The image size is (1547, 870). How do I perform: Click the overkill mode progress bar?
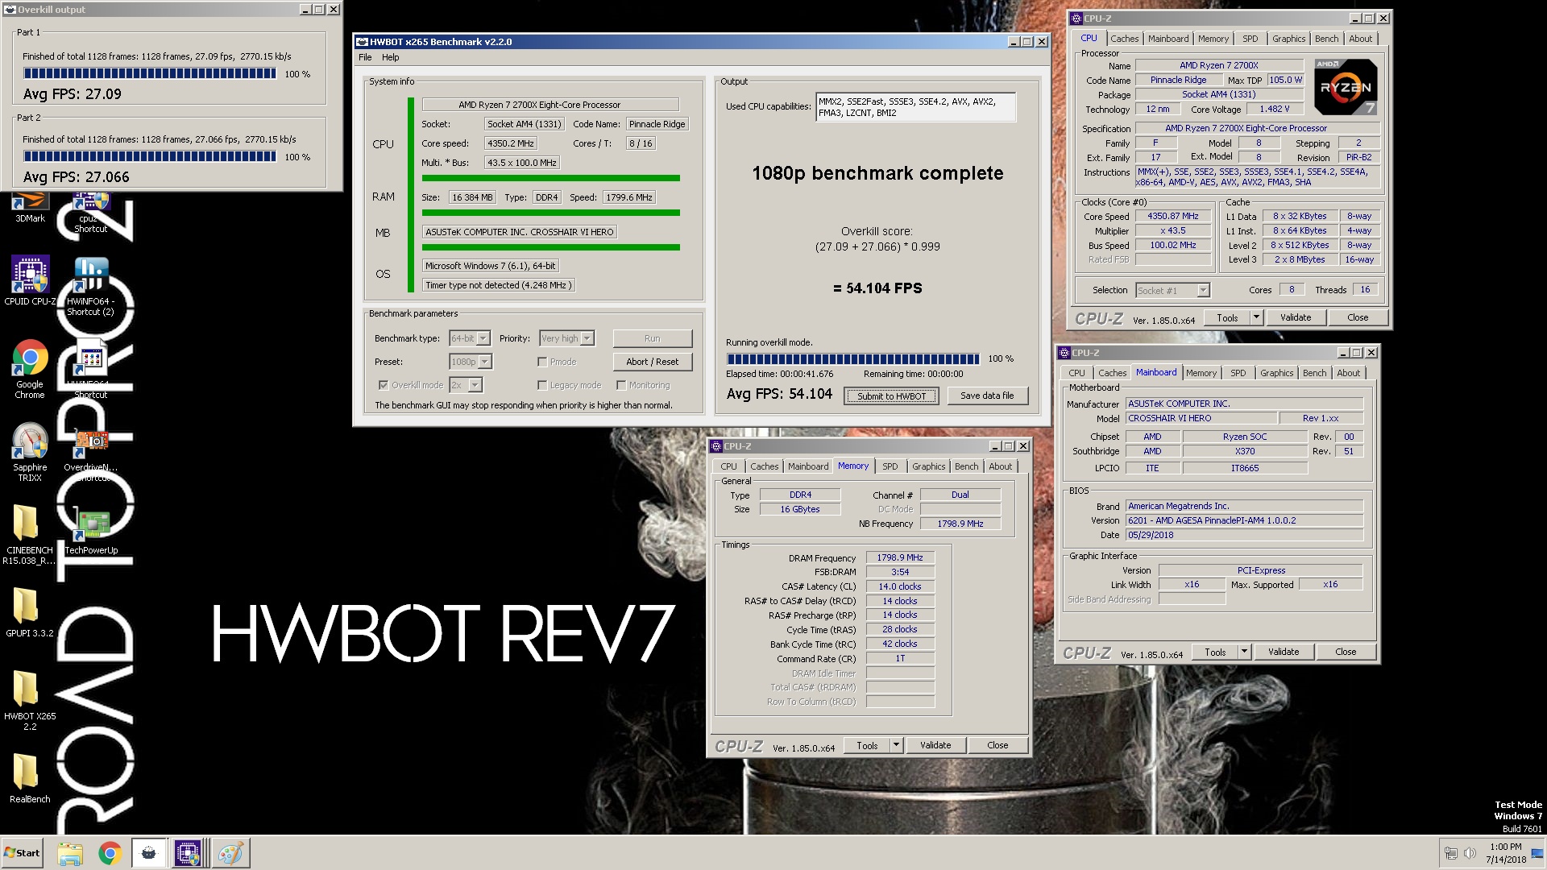click(x=853, y=358)
